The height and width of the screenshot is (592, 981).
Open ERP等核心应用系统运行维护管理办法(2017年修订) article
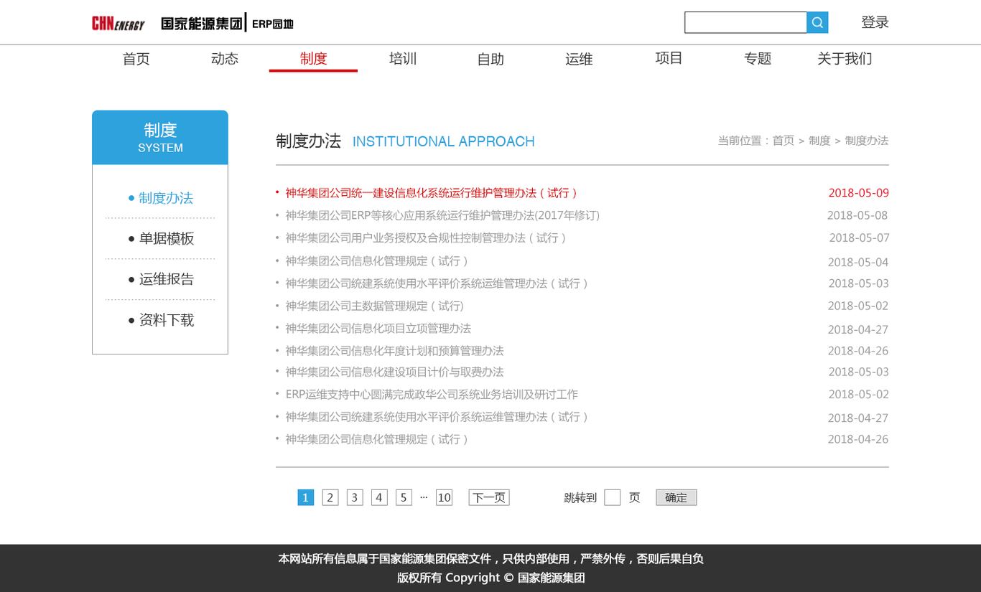(442, 215)
